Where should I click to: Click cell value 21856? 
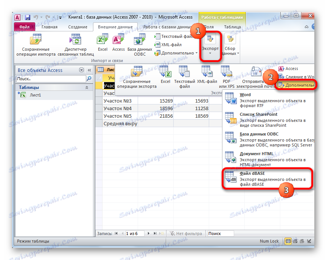[156, 116]
